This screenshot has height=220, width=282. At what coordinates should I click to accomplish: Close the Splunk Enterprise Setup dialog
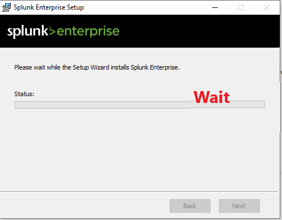pos(267,7)
